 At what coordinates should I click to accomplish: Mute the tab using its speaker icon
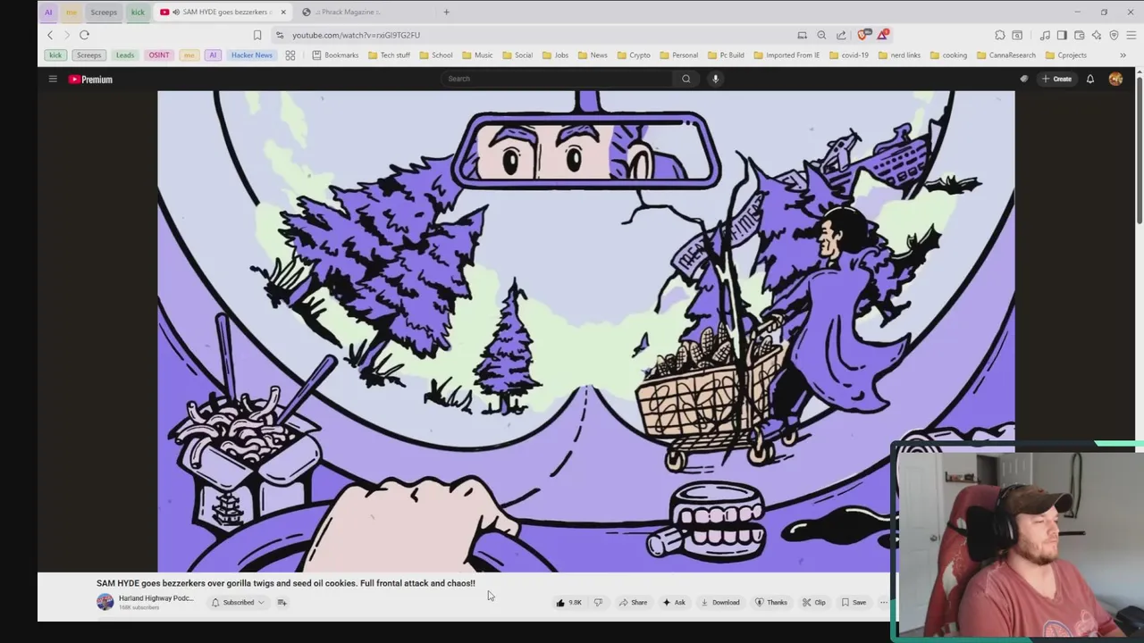(x=176, y=13)
